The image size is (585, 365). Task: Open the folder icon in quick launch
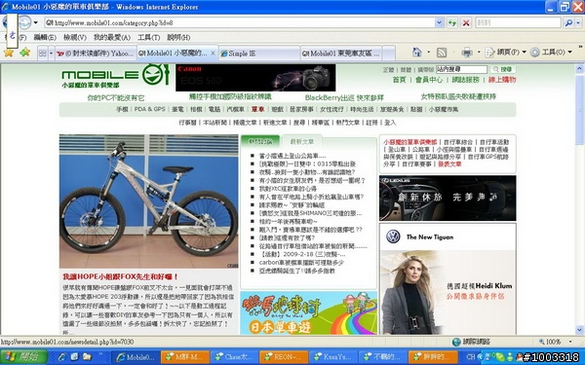point(87,357)
